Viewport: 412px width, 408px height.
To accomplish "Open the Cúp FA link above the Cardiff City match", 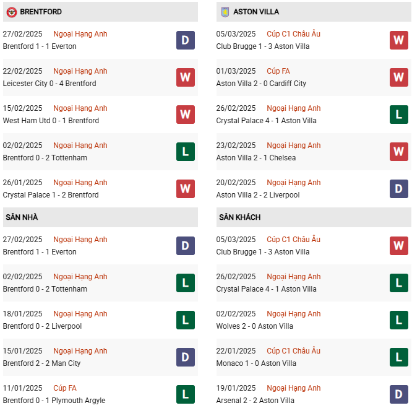I will click(278, 71).
